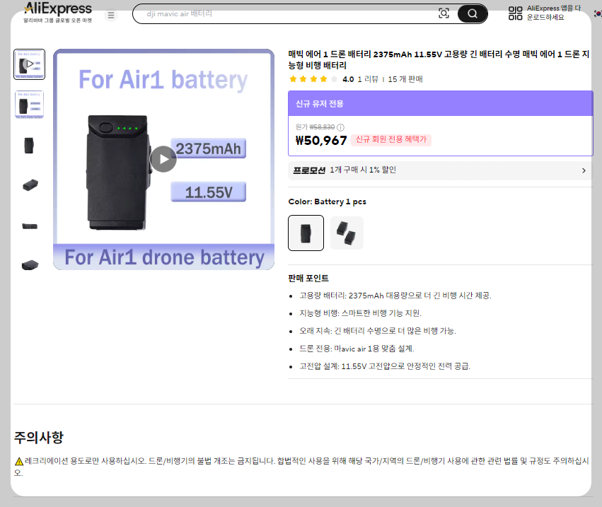Play the product video
This screenshot has width=602, height=507.
click(163, 159)
